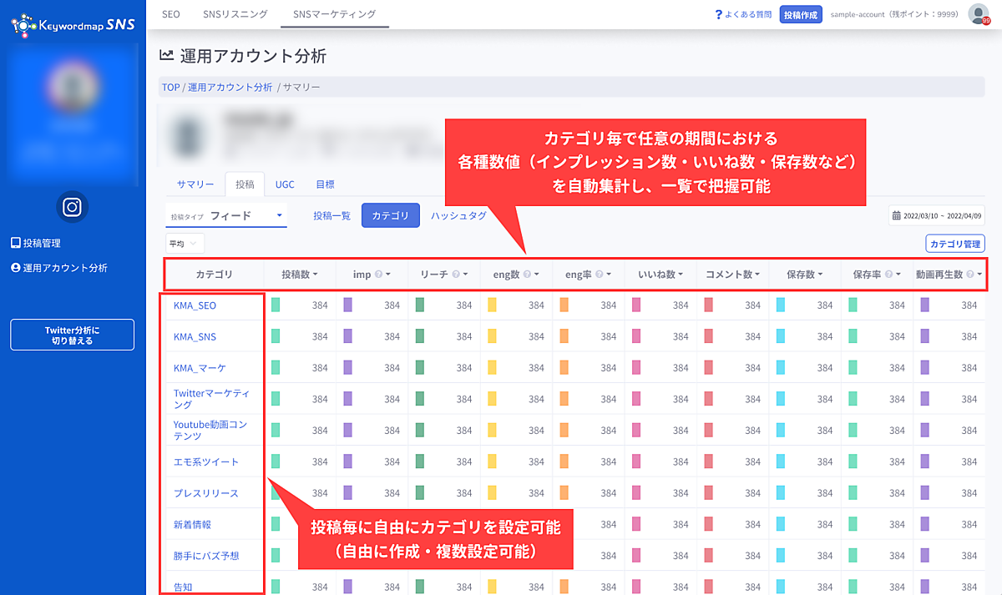Screen dimensions: 1002x595
Task: Click the 保存率 column help icon
Action: 888,275
